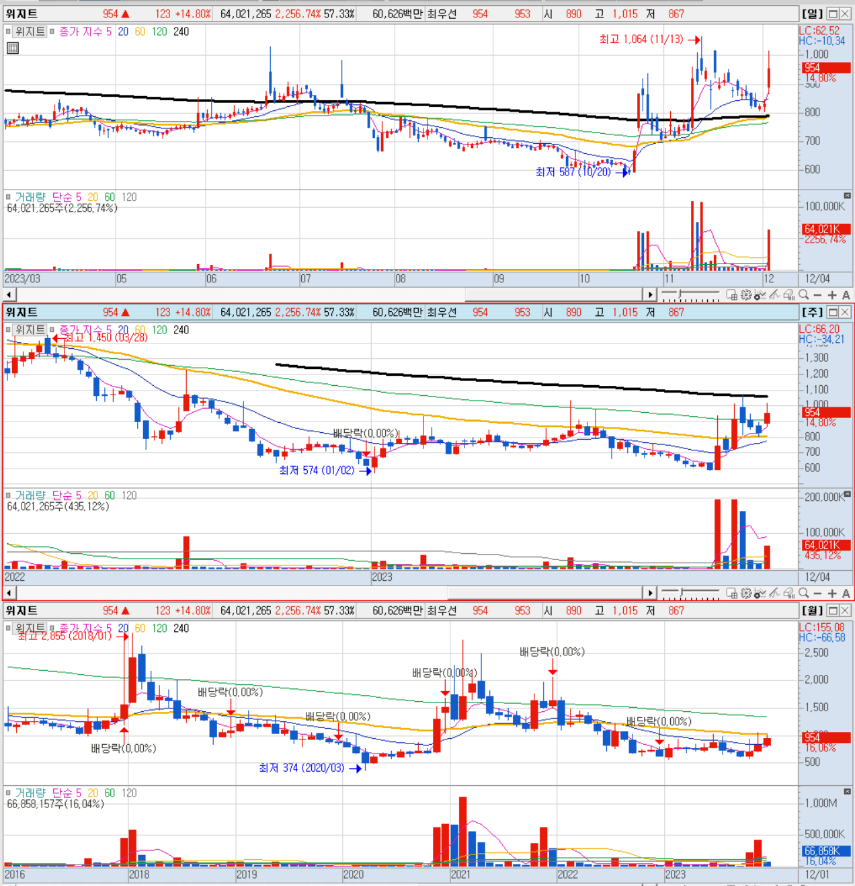Open settings gear in daily chart toolbar

(x=746, y=295)
